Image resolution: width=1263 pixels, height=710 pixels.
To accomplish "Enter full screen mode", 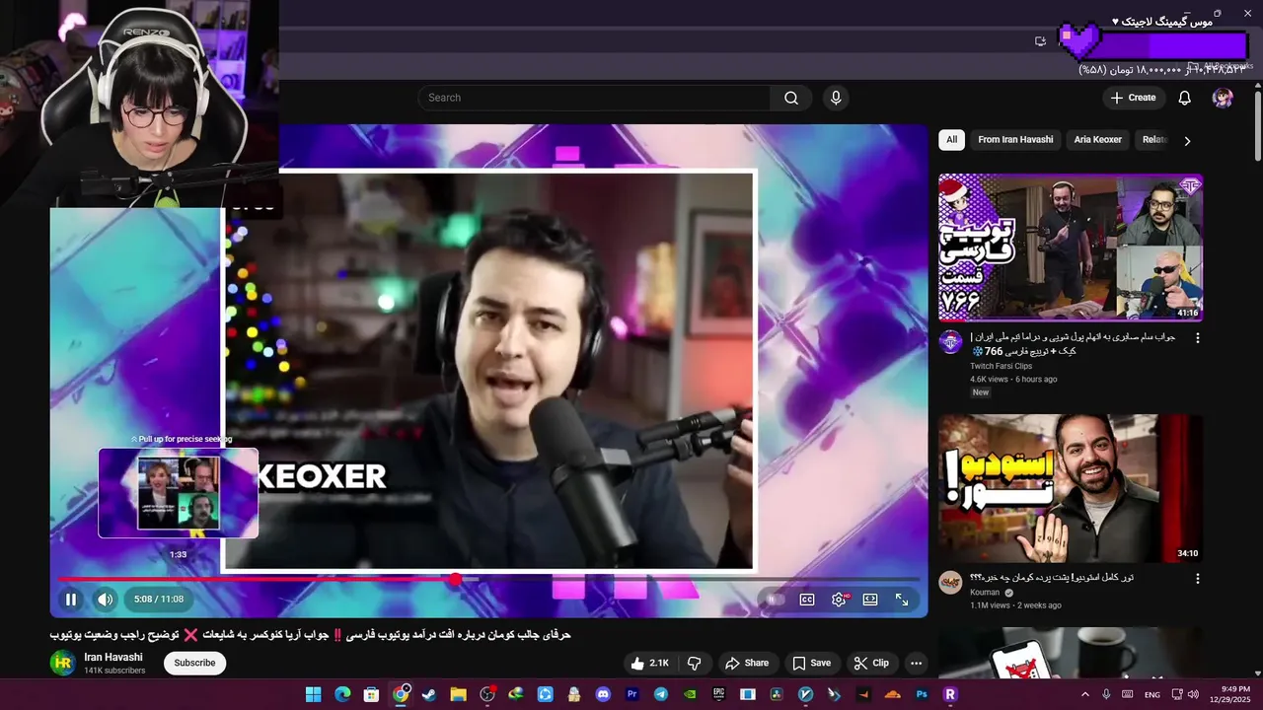I will tap(902, 600).
